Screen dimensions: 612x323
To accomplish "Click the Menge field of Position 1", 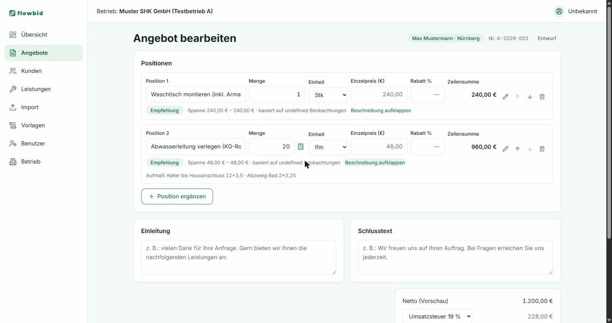I will pos(277,94).
